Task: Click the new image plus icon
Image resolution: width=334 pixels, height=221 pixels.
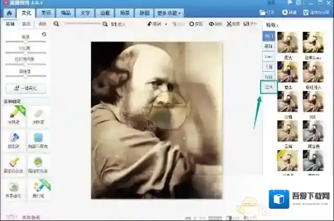Action: [x=285, y=13]
